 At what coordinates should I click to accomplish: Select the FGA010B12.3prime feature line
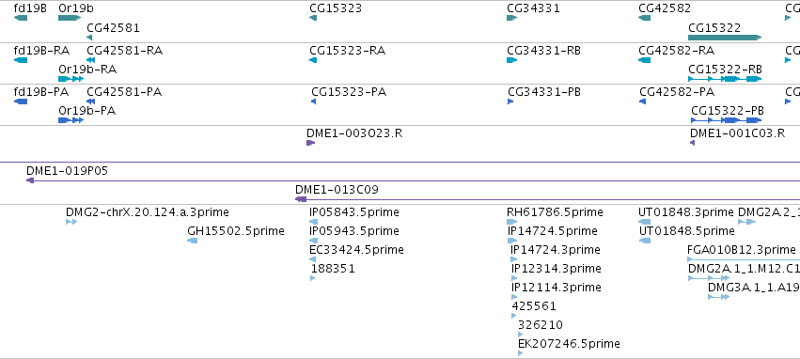coord(744,259)
